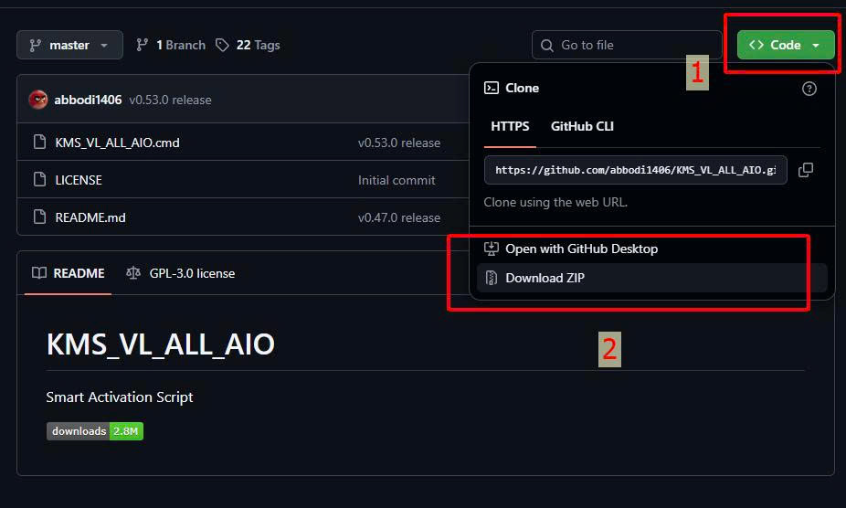Viewport: 846px width, 508px height.
Task: Click the Clone help question mark icon
Action: pos(809,89)
